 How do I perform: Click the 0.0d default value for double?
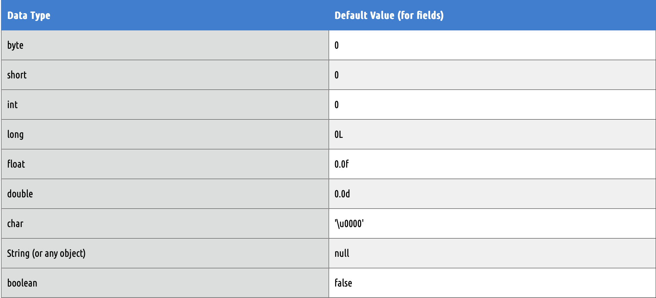[x=492, y=194]
